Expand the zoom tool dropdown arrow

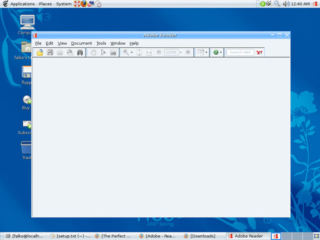click(131, 52)
